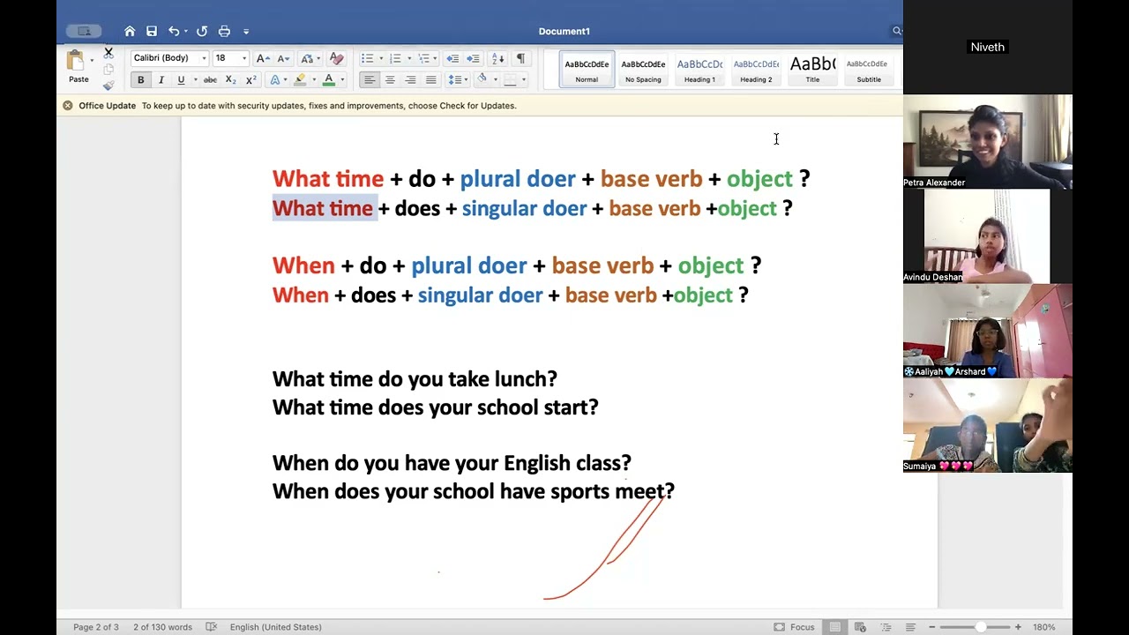Image resolution: width=1129 pixels, height=635 pixels.
Task: Apply the green font color swatch
Action: click(x=328, y=80)
